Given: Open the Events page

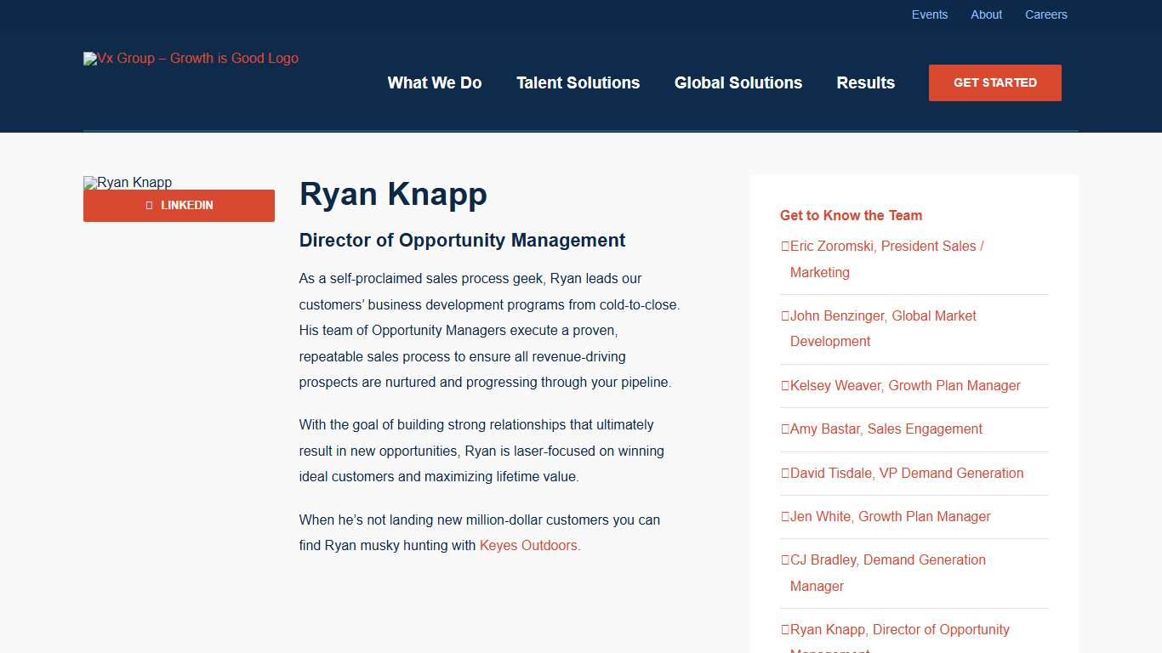Looking at the screenshot, I should [930, 14].
